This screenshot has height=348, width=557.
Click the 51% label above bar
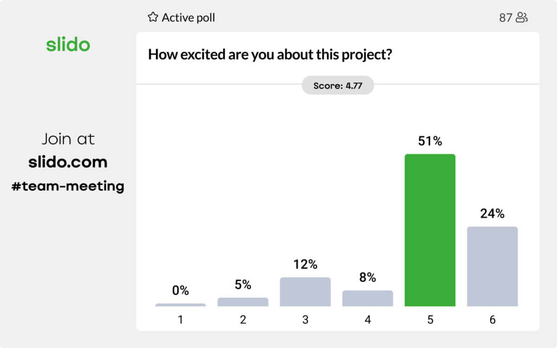coord(430,142)
